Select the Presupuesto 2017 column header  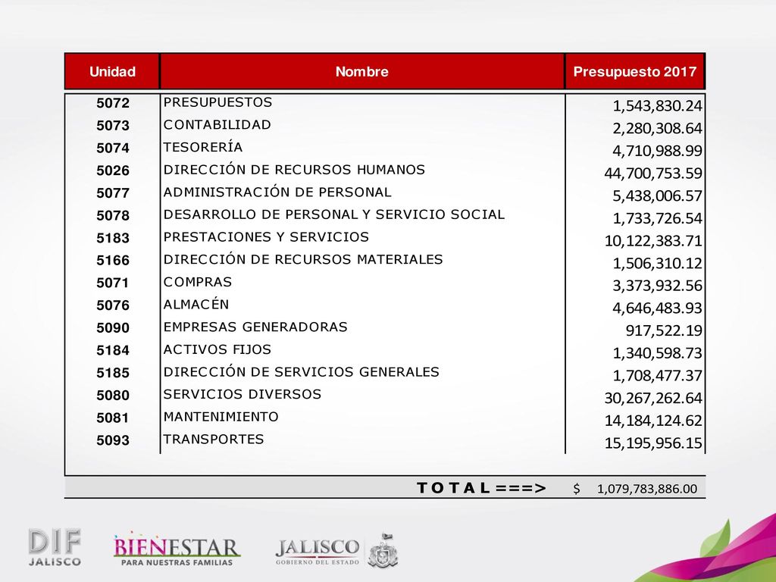click(635, 71)
